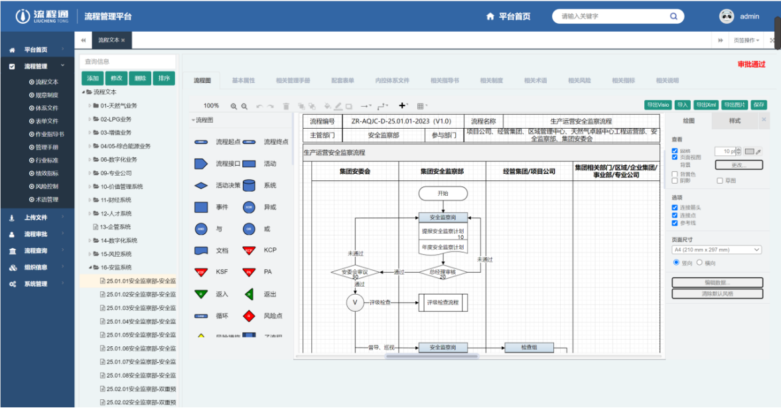
Task: Click the fill color bucket icon
Action: 327,106
